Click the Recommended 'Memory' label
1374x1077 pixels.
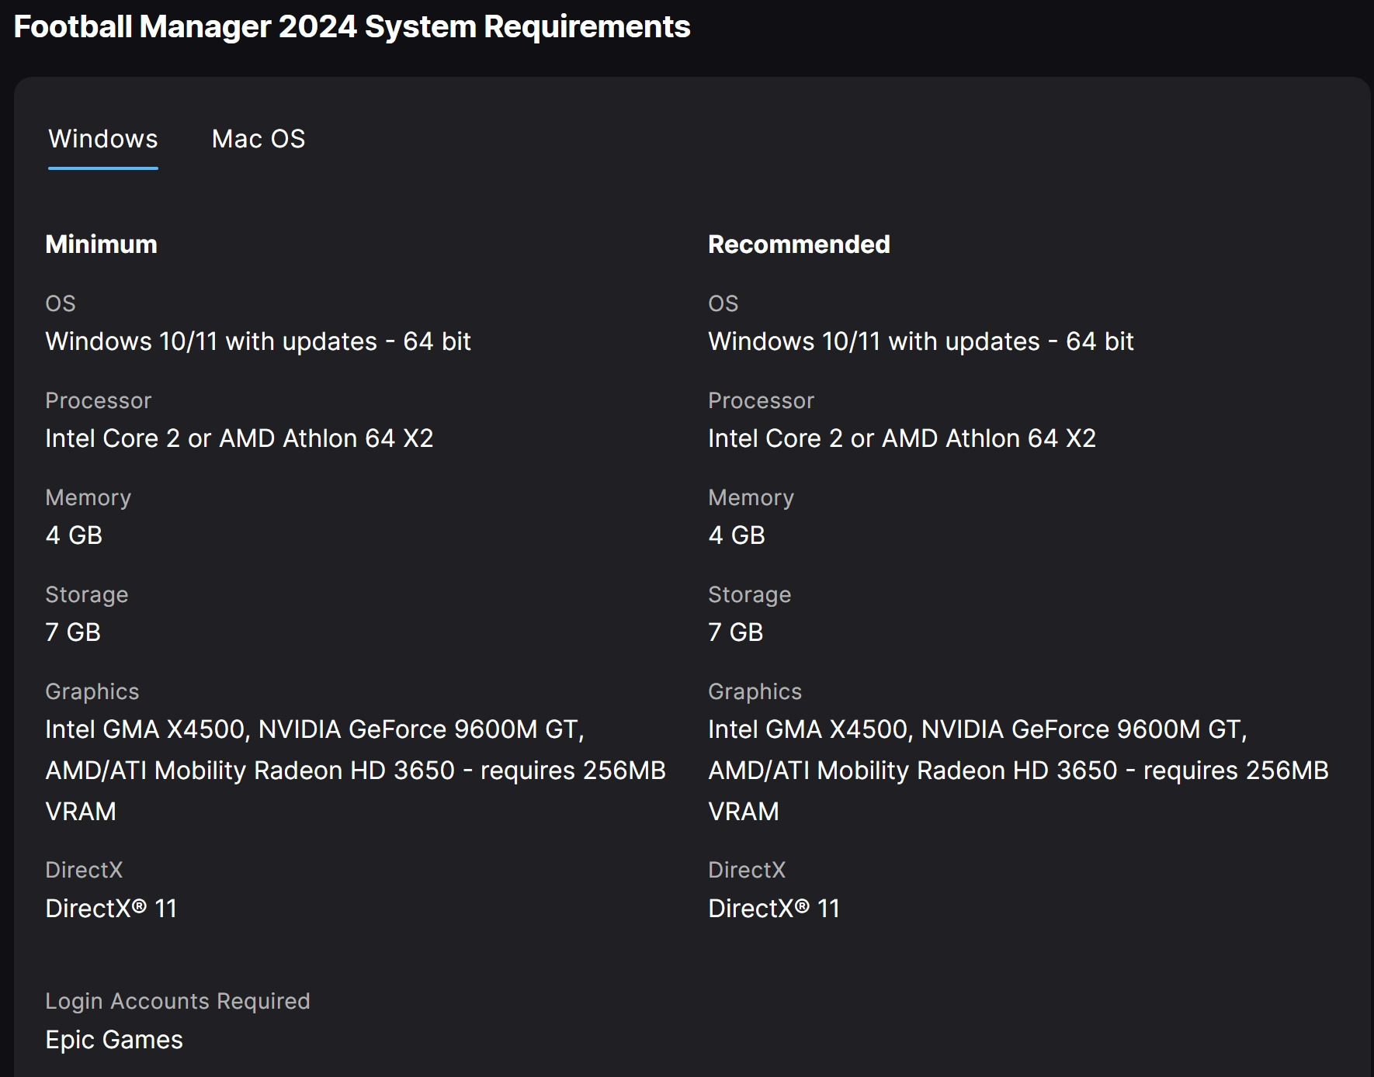[751, 498]
